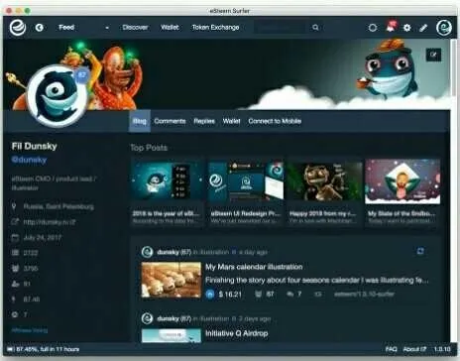Edit cover image via the edit icon
Screen dimensions: 460x361
pyautogui.click(x=433, y=55)
